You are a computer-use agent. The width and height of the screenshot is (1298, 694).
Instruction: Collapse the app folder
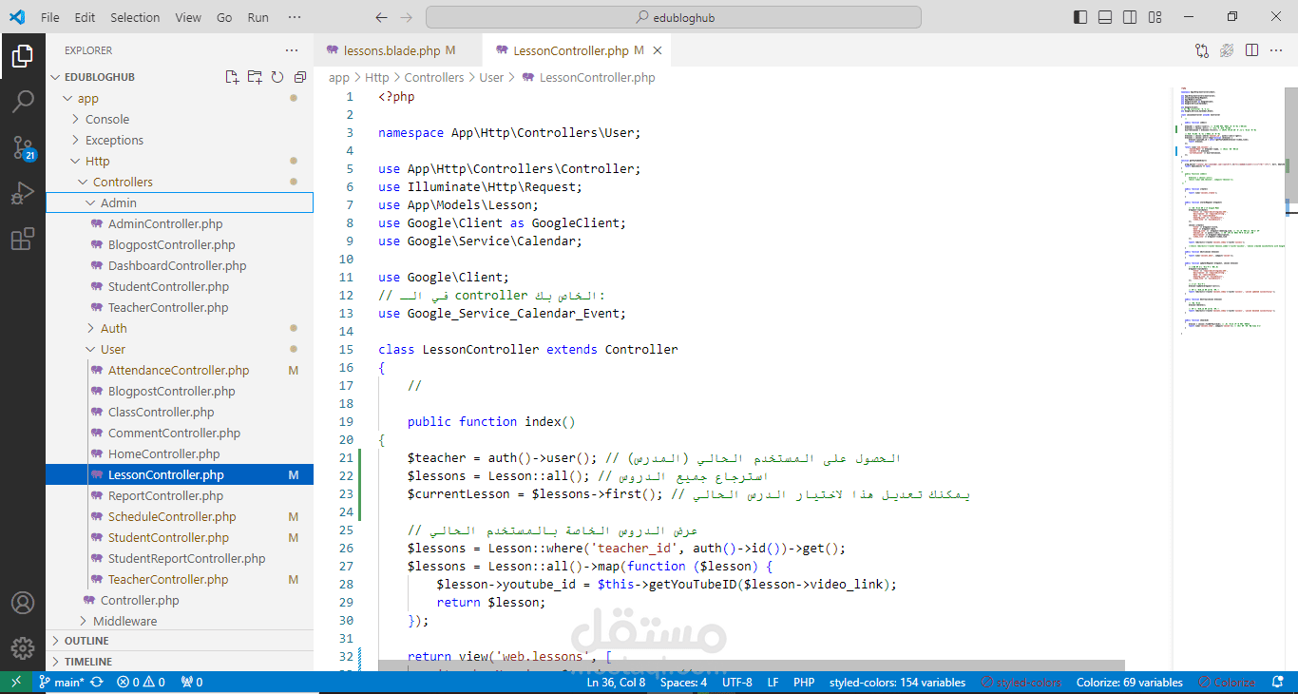pos(179,98)
